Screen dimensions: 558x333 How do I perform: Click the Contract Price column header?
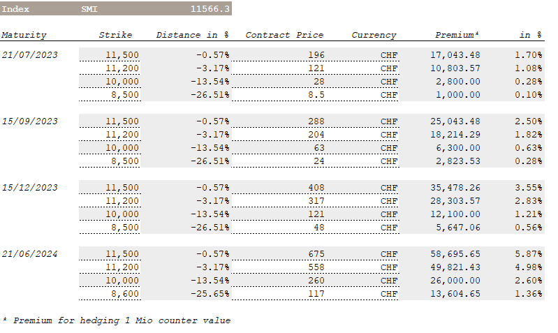click(x=284, y=35)
